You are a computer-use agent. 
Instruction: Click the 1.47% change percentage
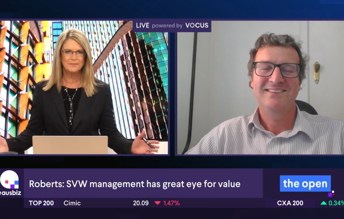point(172,203)
